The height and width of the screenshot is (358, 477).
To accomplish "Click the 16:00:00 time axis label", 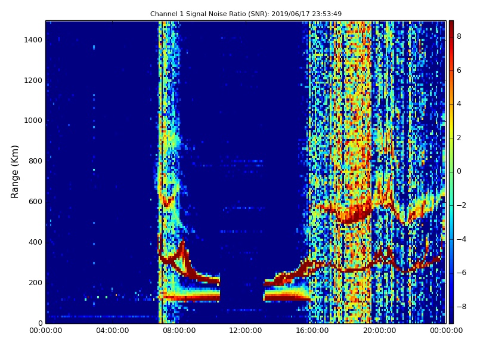I will (312, 331).
